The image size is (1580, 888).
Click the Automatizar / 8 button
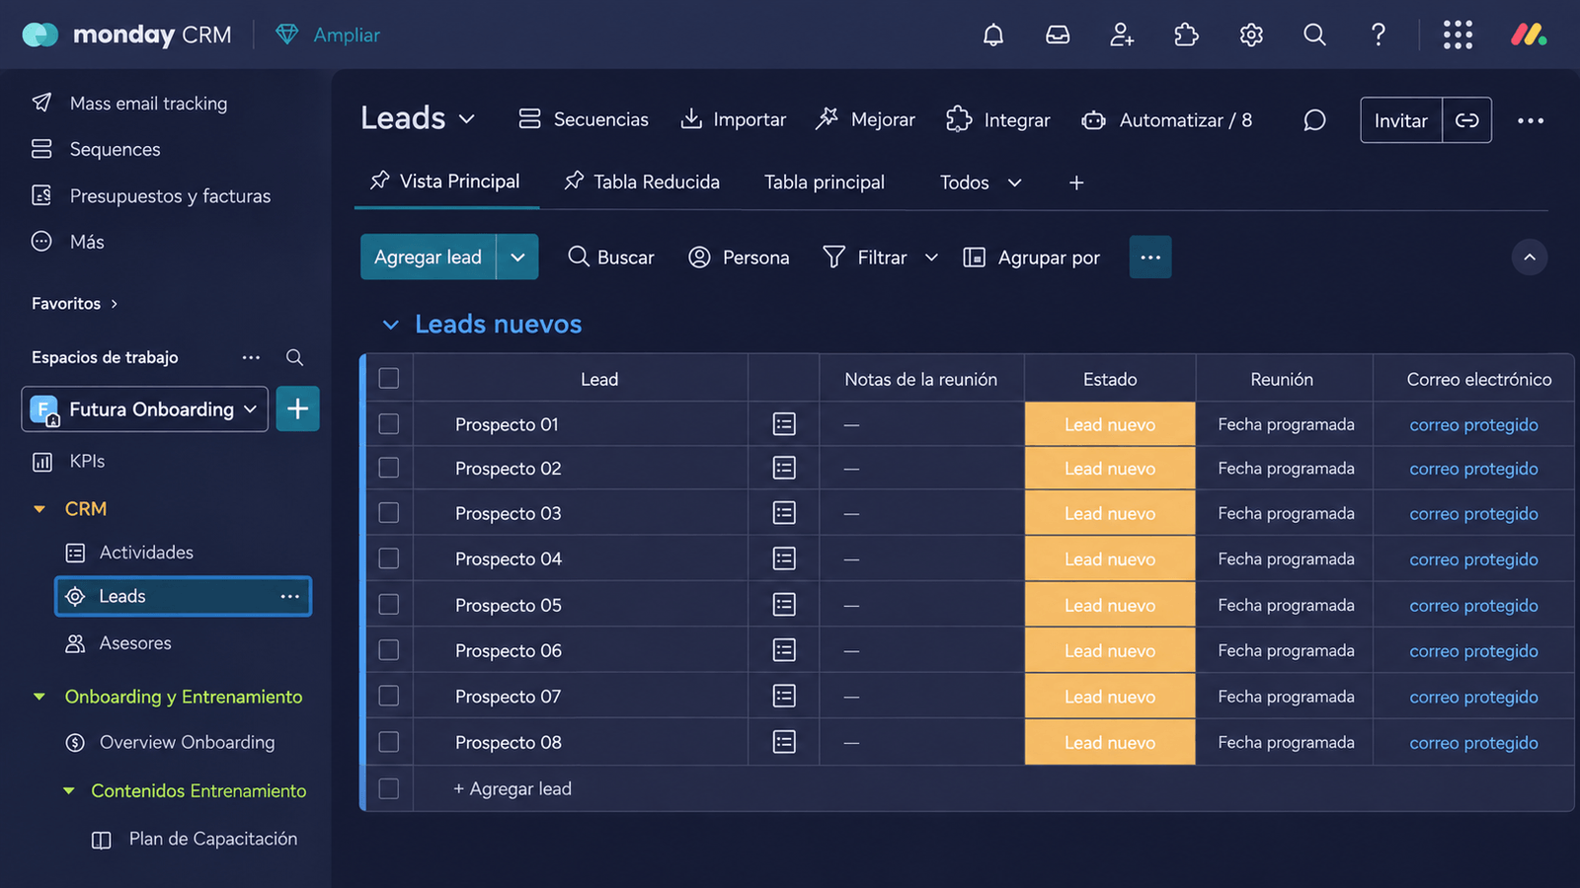tap(1166, 119)
